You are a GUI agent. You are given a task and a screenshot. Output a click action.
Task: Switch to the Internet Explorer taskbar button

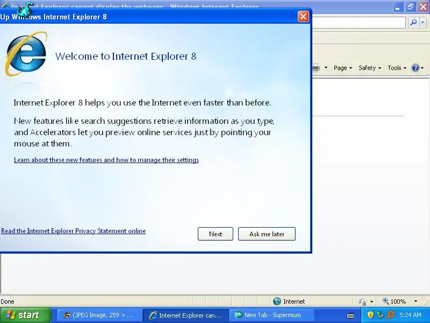click(185, 315)
